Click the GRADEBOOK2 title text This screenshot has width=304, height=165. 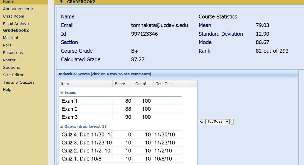[x=81, y=2]
